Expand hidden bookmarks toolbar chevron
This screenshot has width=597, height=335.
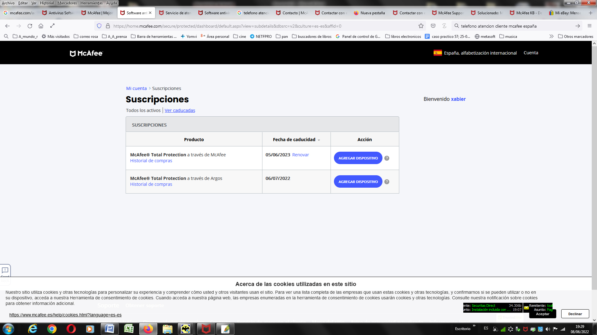click(551, 37)
